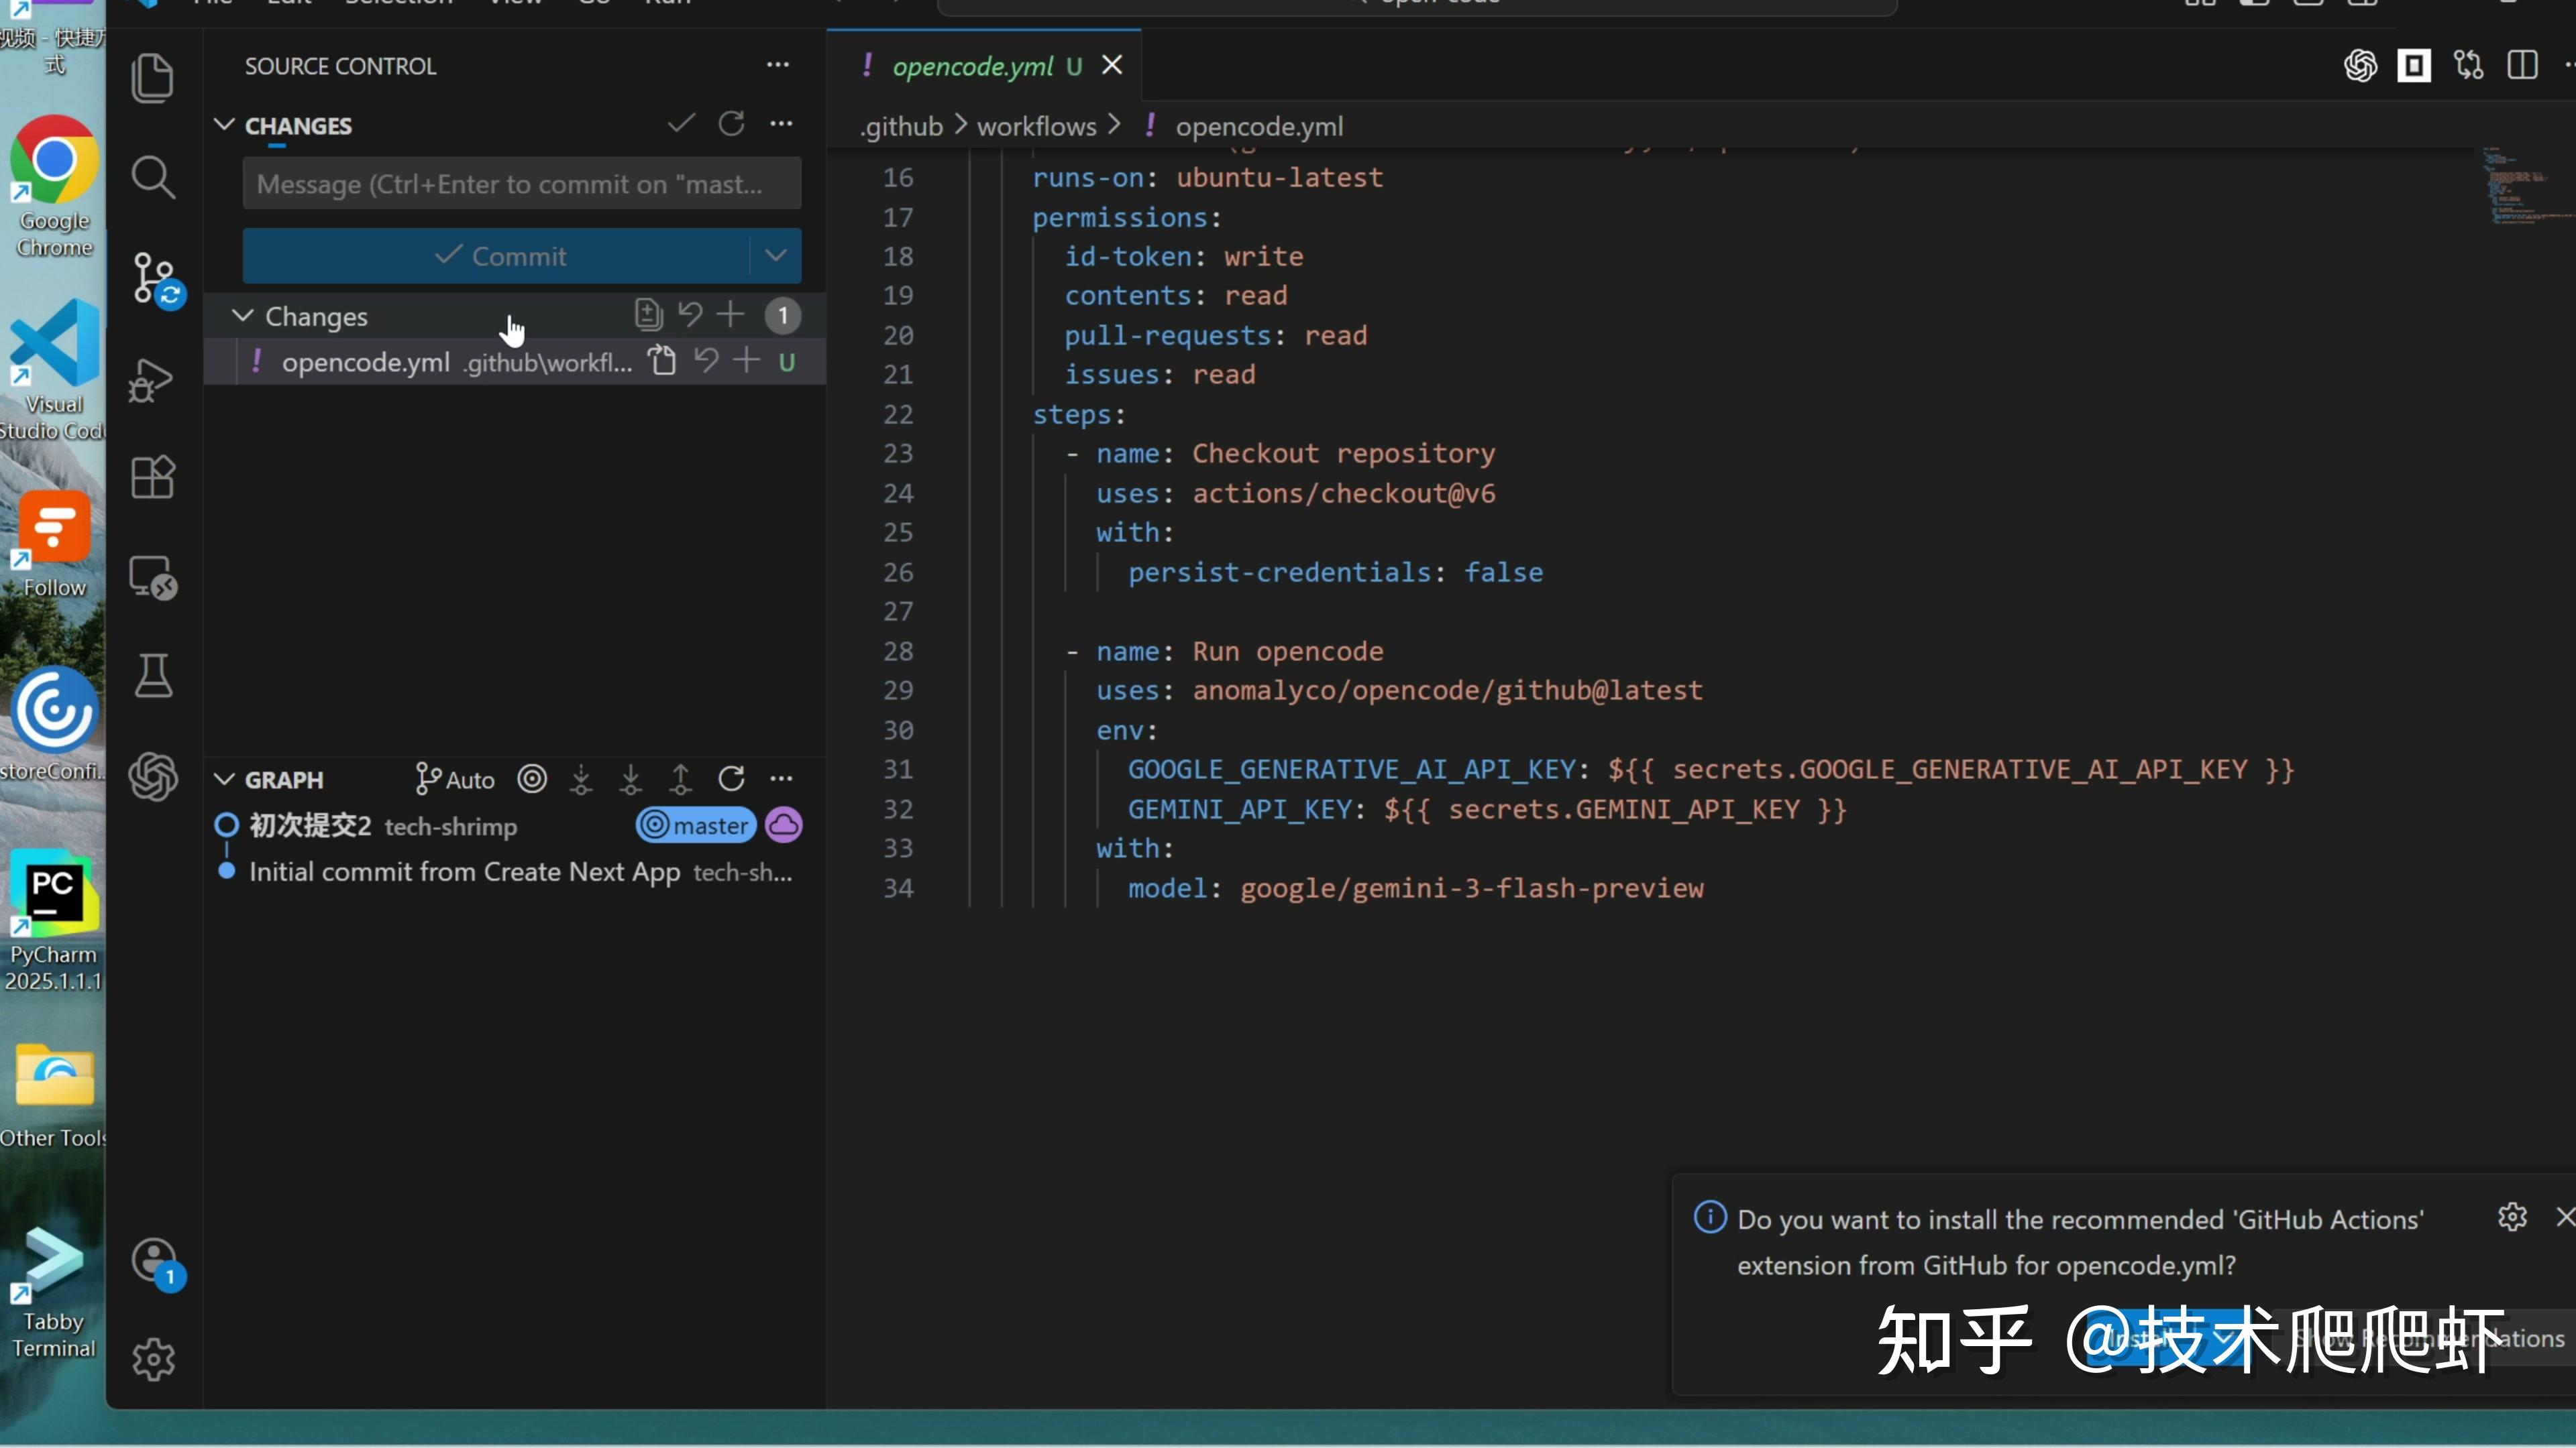The image size is (2576, 1448).
Task: Open the Commit button dropdown arrow
Action: pyautogui.click(x=775, y=256)
